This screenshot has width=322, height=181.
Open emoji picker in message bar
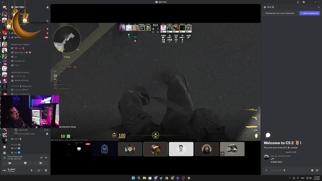pyautogui.click(x=312, y=170)
